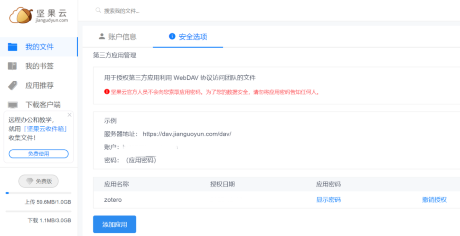Close the 远程办公和教学 promo card
Screen dimensions: 460x236
click(x=69, y=115)
